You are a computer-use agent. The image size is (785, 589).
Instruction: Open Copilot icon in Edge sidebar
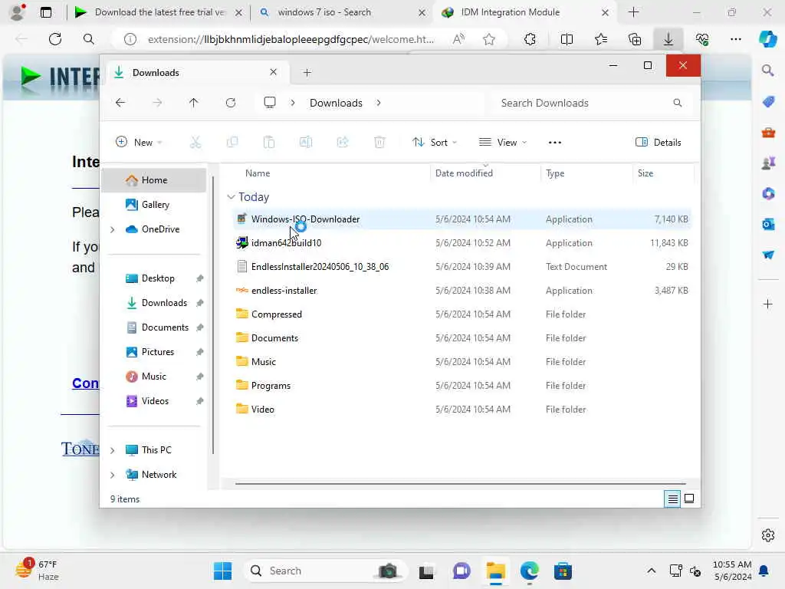click(768, 39)
